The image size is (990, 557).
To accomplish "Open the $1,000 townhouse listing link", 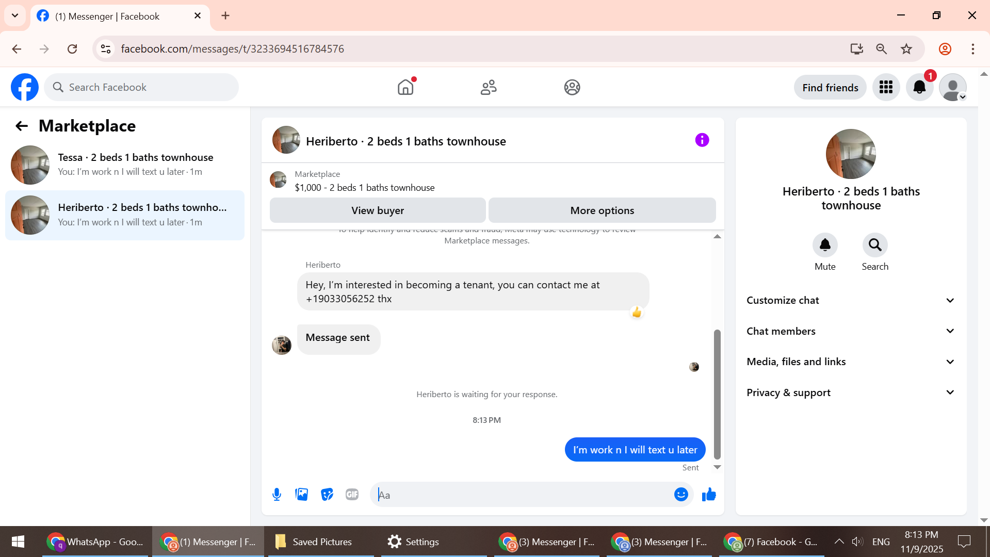I will click(364, 188).
